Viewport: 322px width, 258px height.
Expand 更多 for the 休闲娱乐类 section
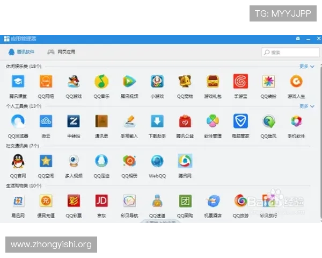(307, 66)
